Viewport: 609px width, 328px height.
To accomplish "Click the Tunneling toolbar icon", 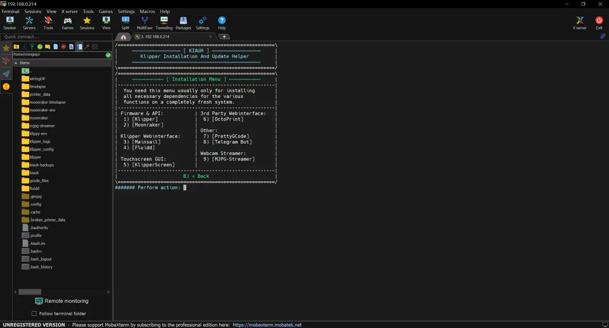I will click(164, 23).
